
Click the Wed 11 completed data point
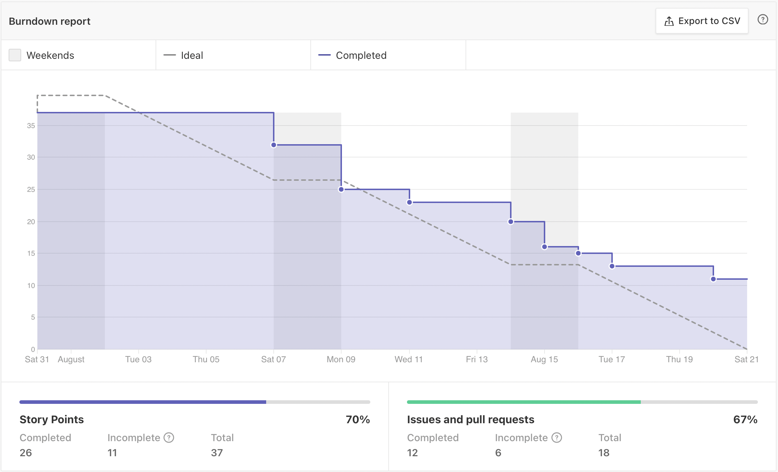pyautogui.click(x=409, y=202)
